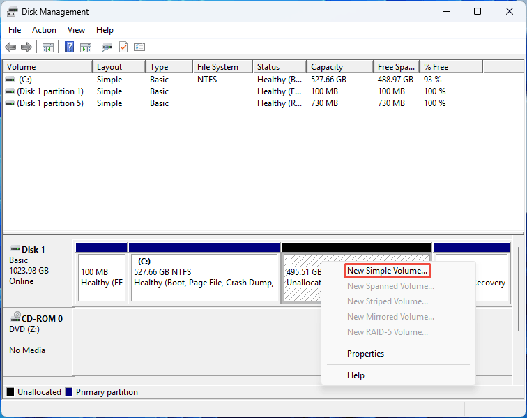Click the NTFS file system cell
Image resolution: width=527 pixels, height=418 pixels.
[207, 80]
